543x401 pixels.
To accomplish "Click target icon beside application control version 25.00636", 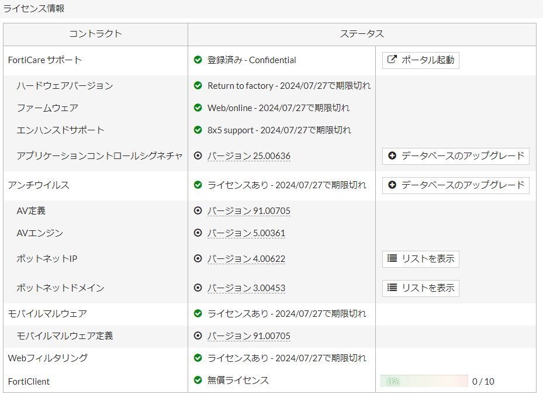I will [x=198, y=156].
